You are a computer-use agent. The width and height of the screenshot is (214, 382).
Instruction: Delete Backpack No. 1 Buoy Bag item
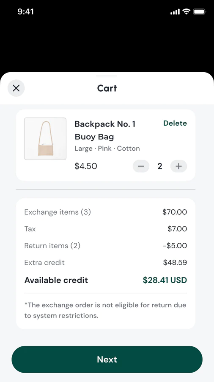tap(175, 123)
